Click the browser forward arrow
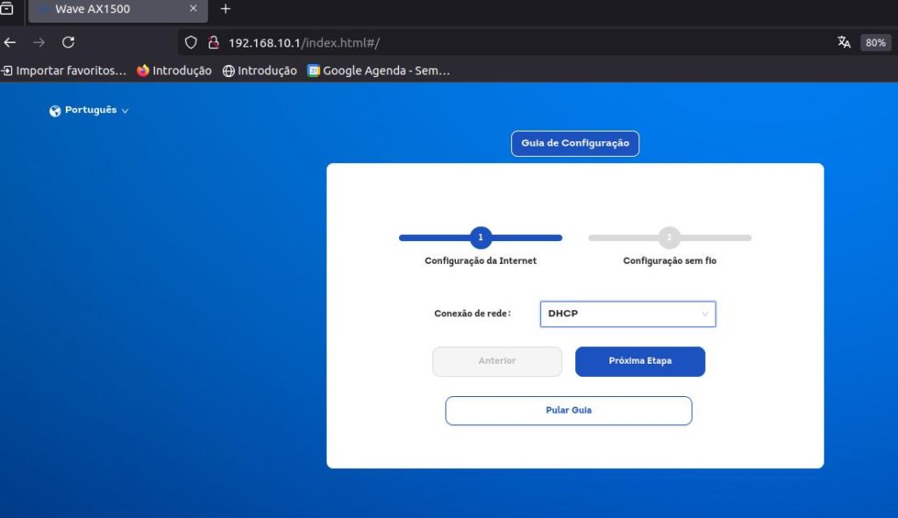Viewport: 898px width, 518px height. coord(39,42)
